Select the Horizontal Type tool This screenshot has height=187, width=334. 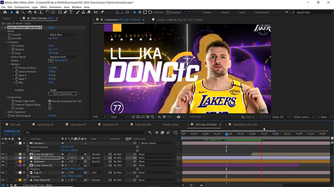point(71,12)
